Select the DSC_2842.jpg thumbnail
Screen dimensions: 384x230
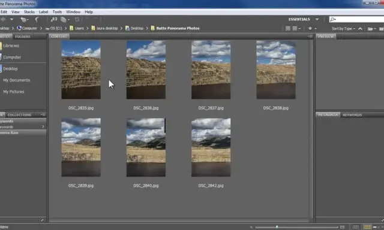[x=211, y=147]
